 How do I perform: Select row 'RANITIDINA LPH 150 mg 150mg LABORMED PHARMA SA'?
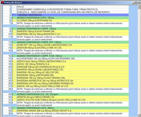(73, 84)
